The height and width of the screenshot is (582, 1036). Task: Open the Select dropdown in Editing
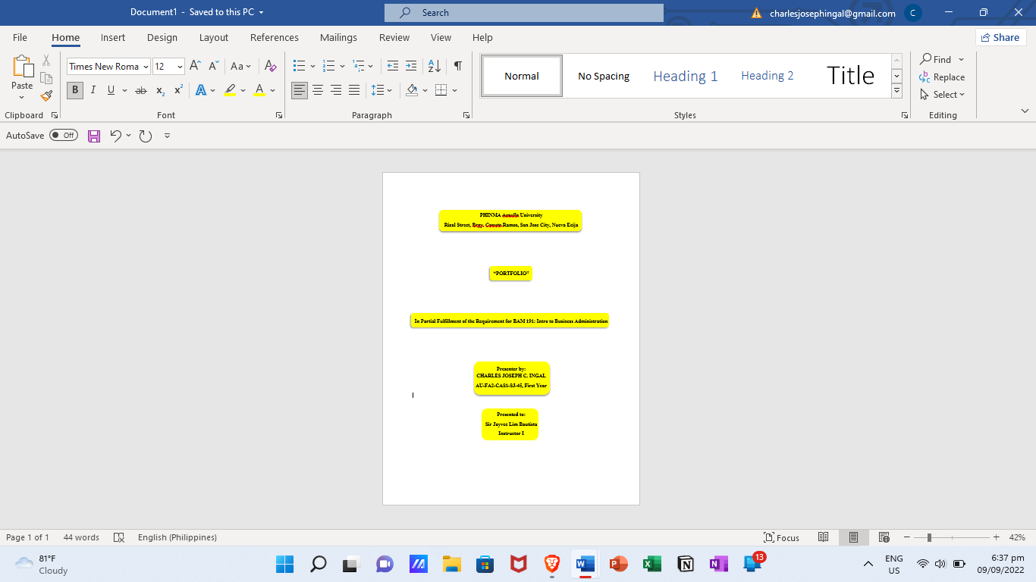tap(942, 95)
